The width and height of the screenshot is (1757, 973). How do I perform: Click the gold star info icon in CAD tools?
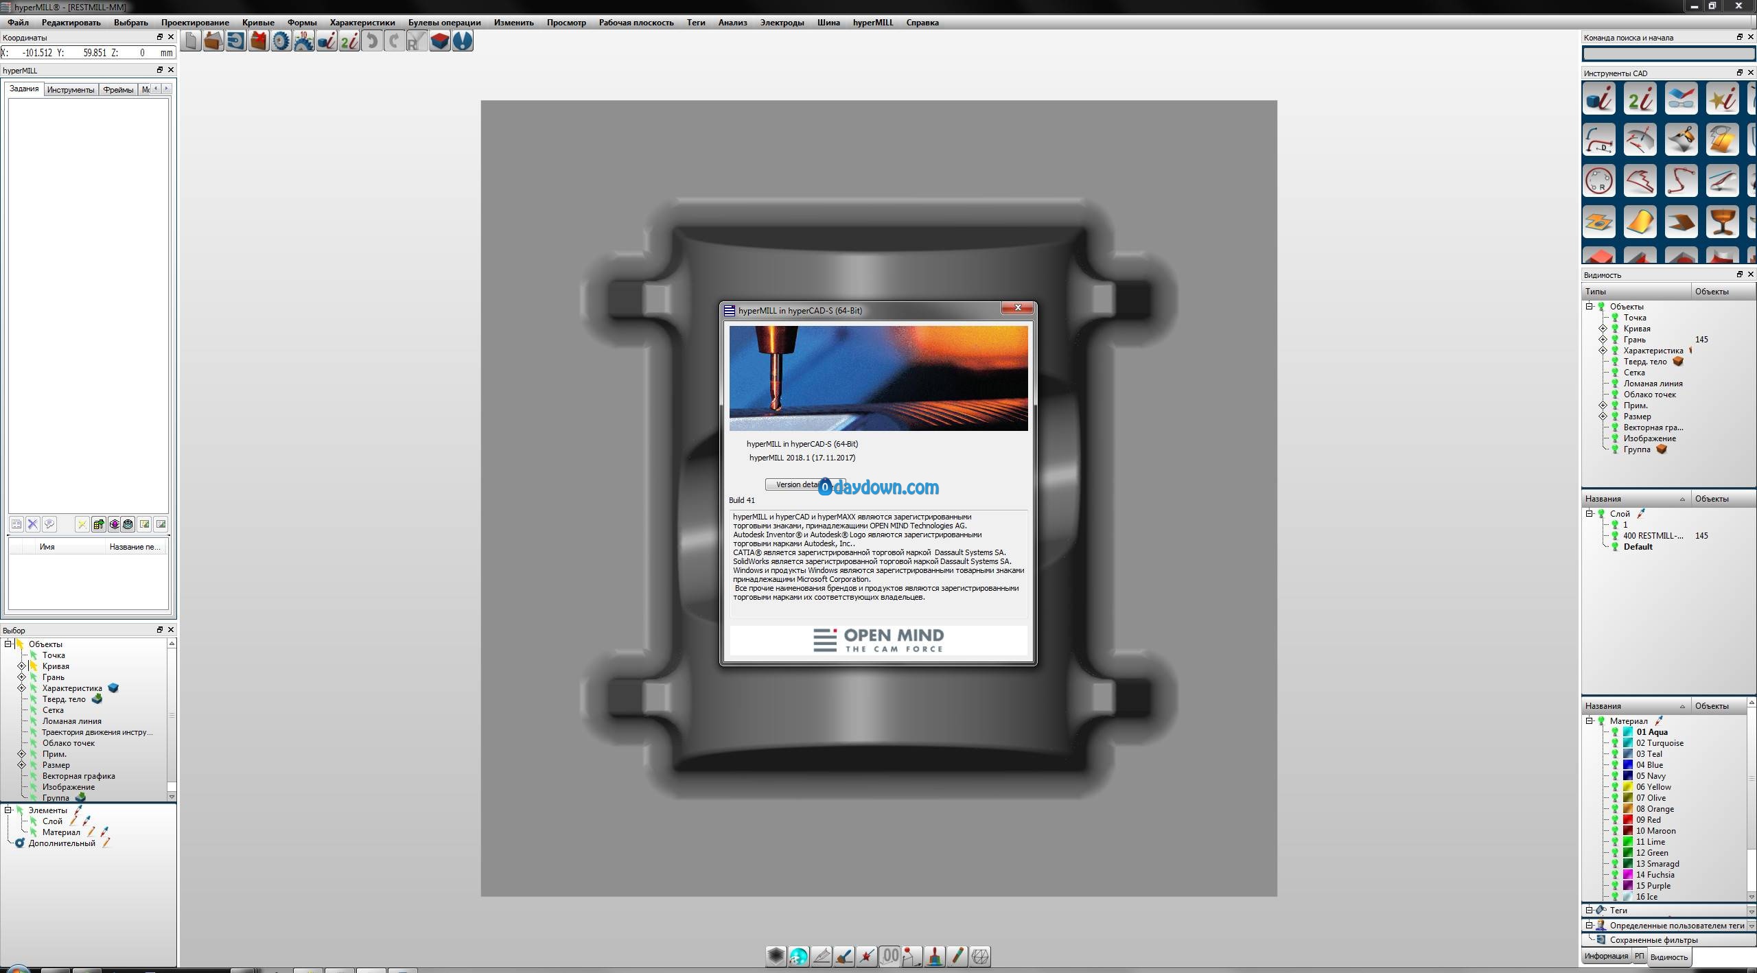1722,99
